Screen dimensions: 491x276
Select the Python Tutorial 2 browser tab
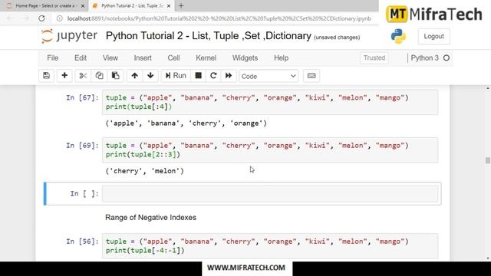coord(131,5)
